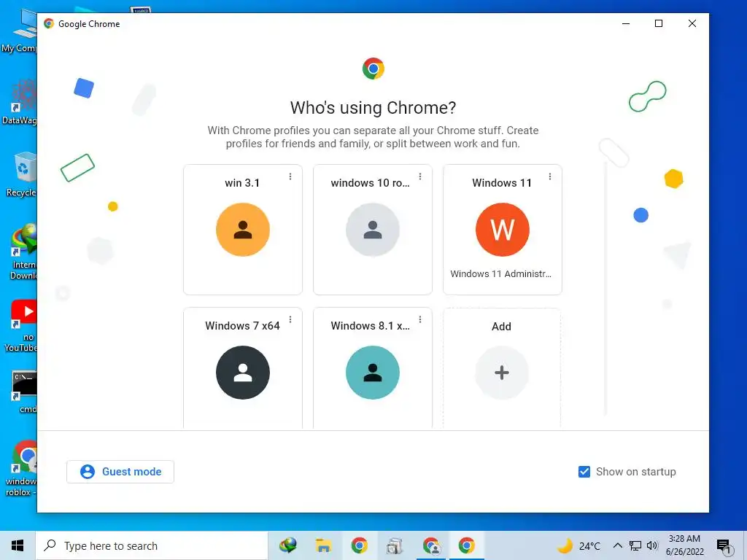Click the Chrome logo above the heading
Image resolution: width=747 pixels, height=560 pixels.
tap(373, 69)
